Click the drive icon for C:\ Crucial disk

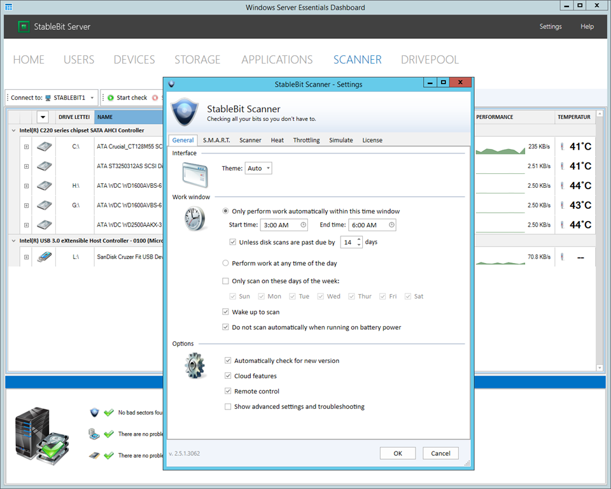45,146
